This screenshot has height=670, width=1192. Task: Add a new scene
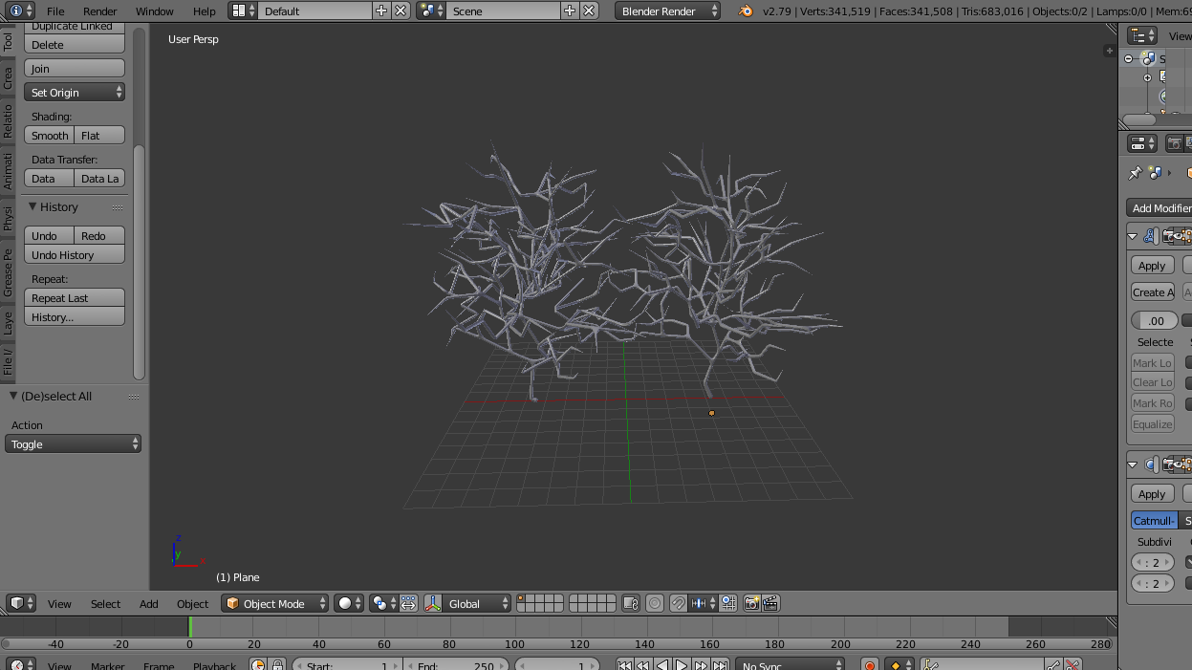(570, 11)
